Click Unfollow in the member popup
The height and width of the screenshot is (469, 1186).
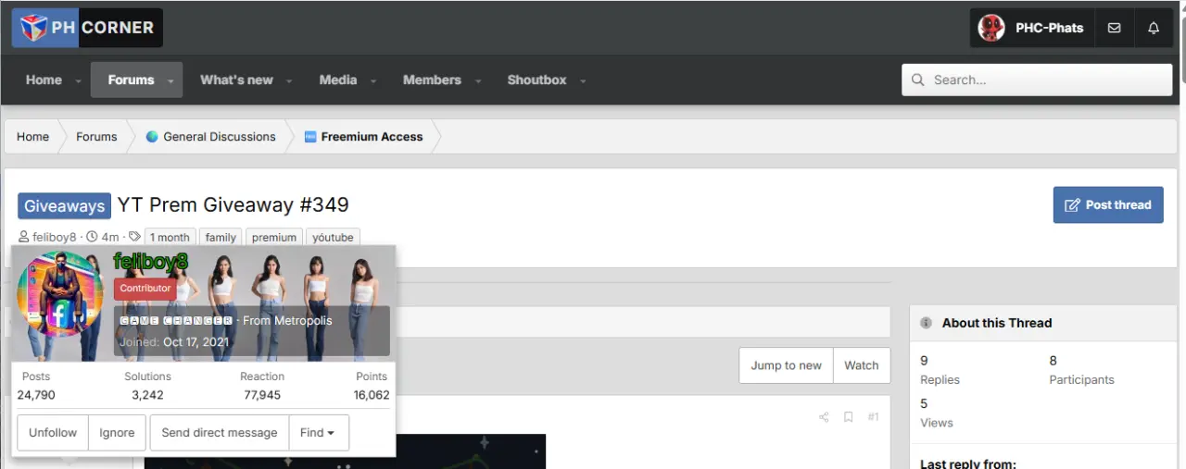53,432
